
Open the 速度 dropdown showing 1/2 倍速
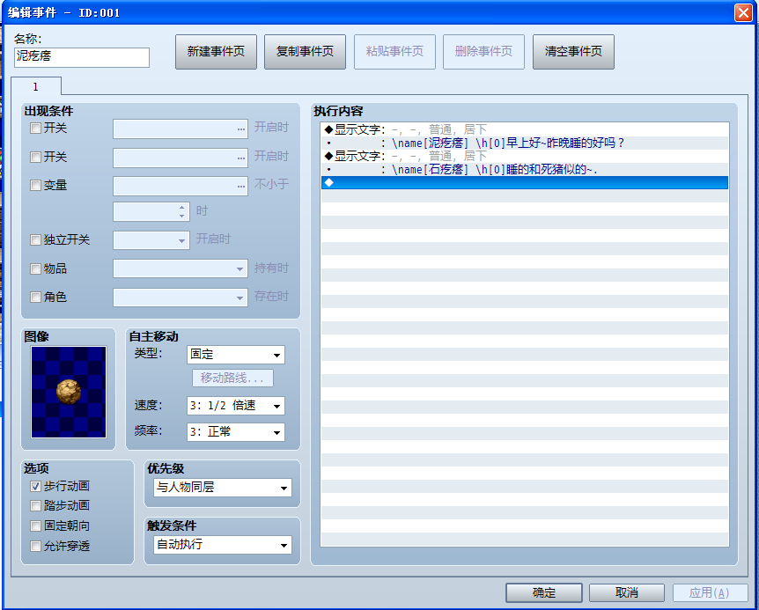236,406
